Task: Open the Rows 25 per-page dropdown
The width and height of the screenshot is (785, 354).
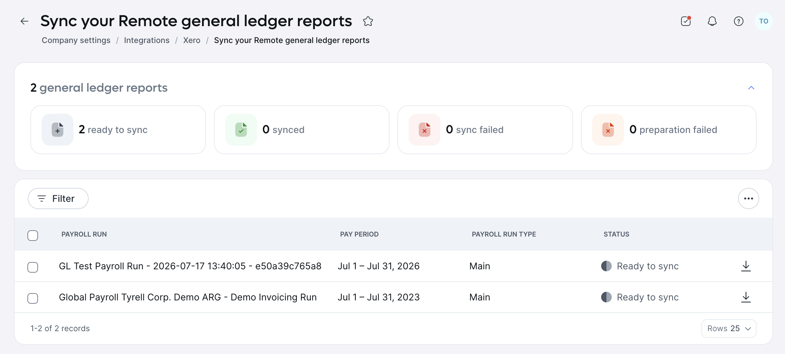Action: [729, 329]
